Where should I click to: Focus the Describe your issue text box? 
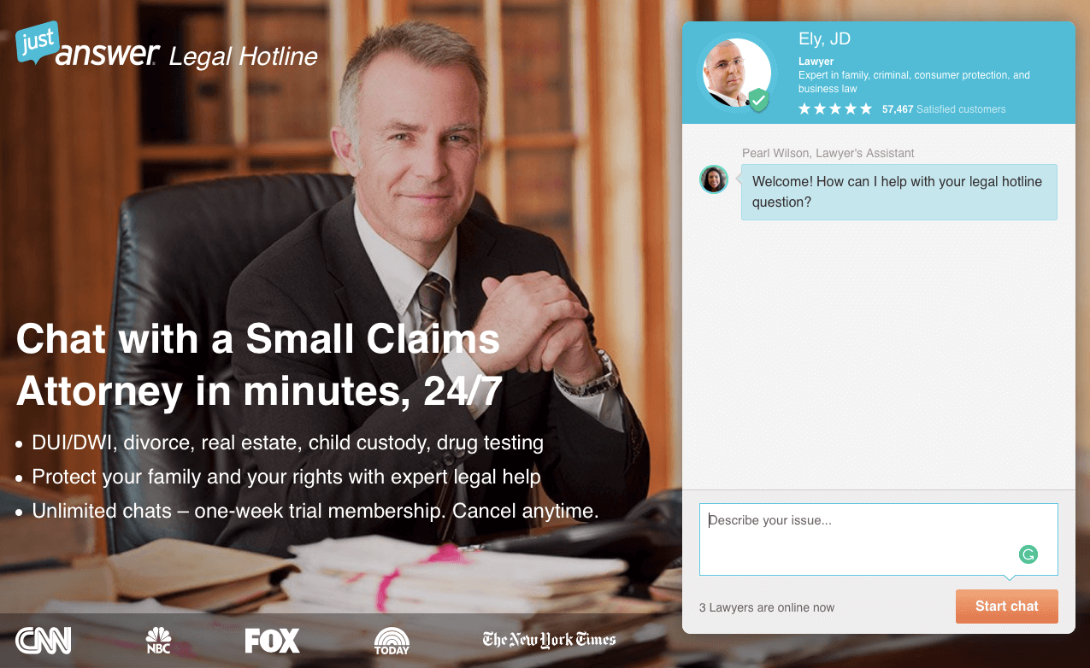pyautogui.click(x=879, y=539)
